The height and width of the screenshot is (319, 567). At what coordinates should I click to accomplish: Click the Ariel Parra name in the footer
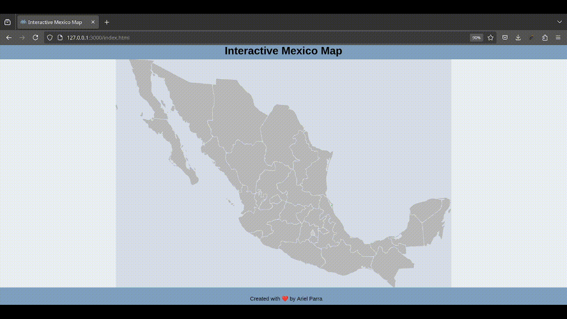pos(310,299)
